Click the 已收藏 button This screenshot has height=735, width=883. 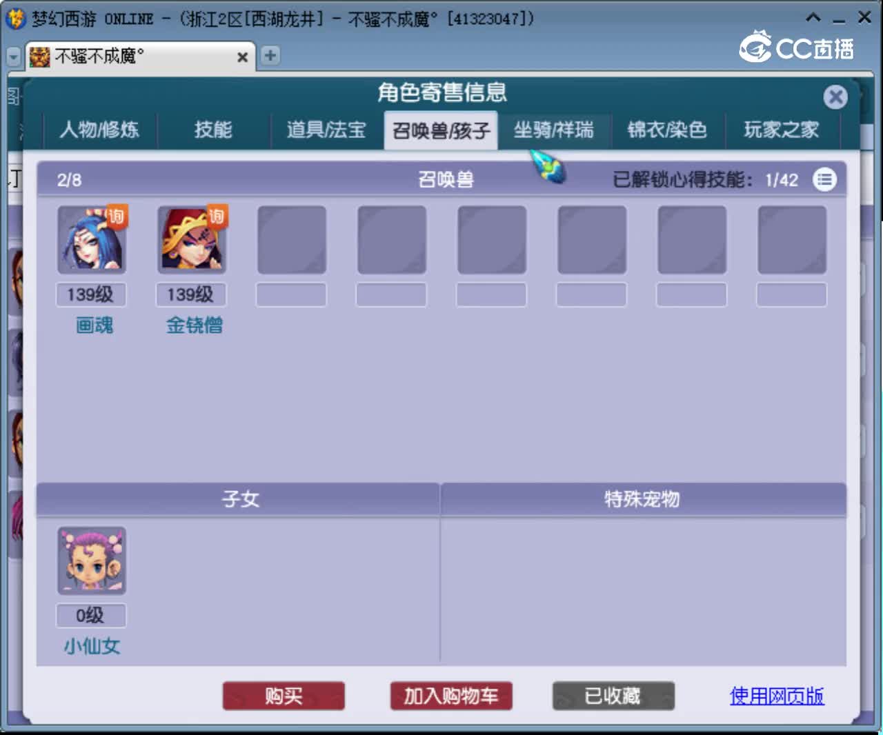pos(613,696)
